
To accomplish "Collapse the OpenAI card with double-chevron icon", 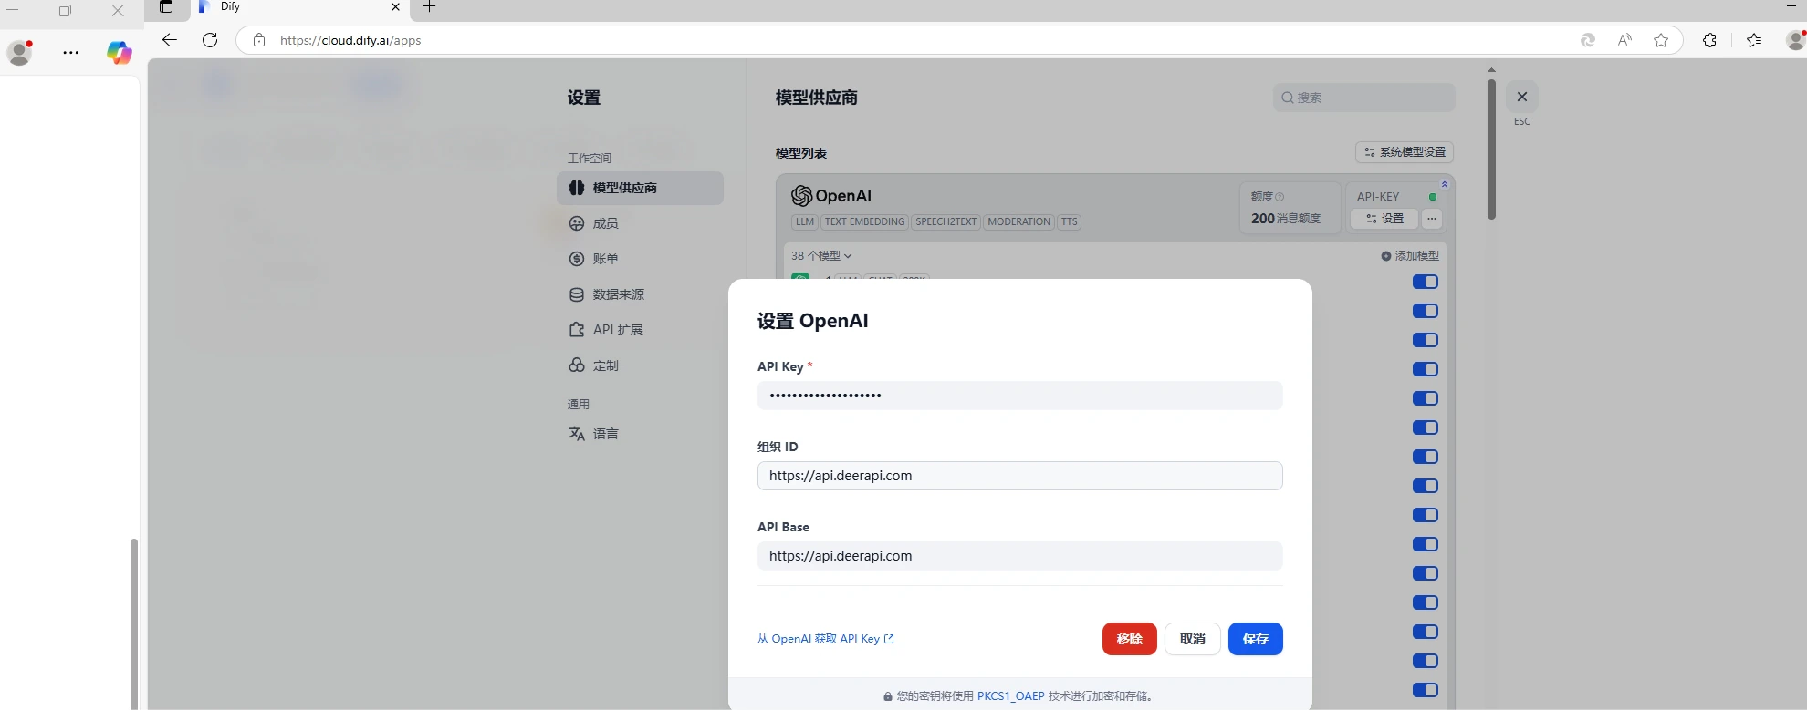I will click(x=1444, y=184).
